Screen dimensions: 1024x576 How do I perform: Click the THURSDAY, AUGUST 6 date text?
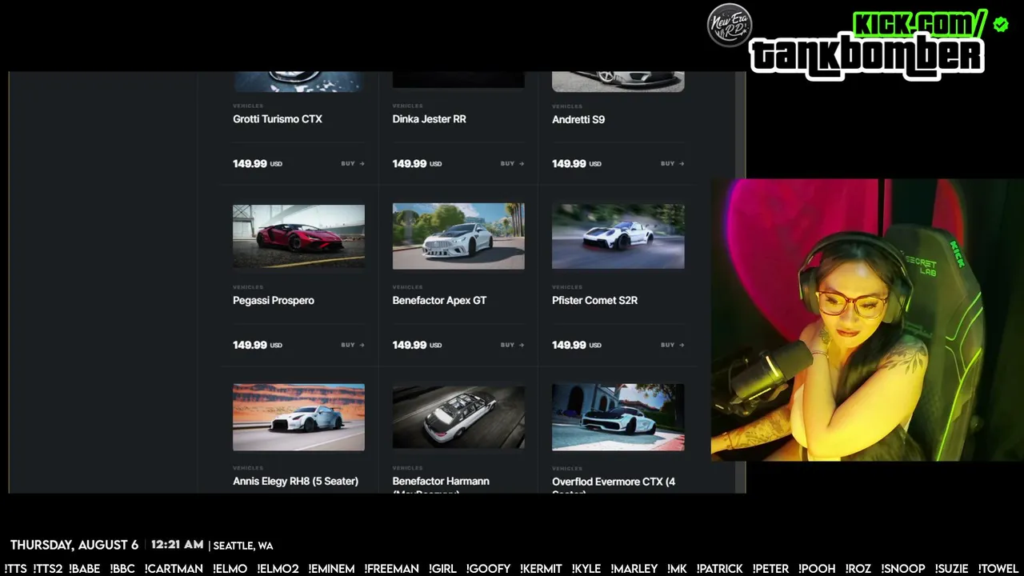click(x=74, y=546)
